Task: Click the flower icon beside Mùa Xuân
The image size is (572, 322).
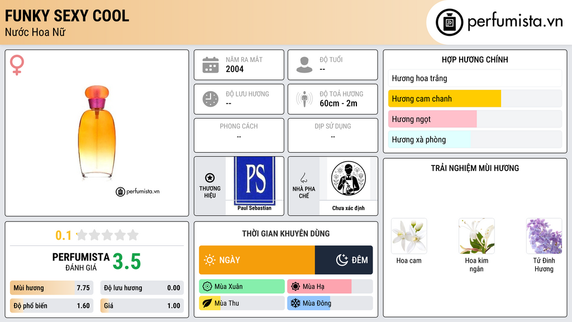Action: pyautogui.click(x=207, y=287)
